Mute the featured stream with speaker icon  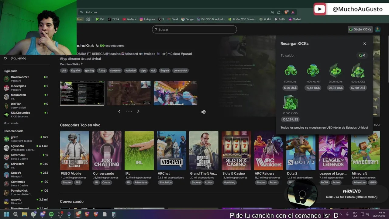coord(203,112)
